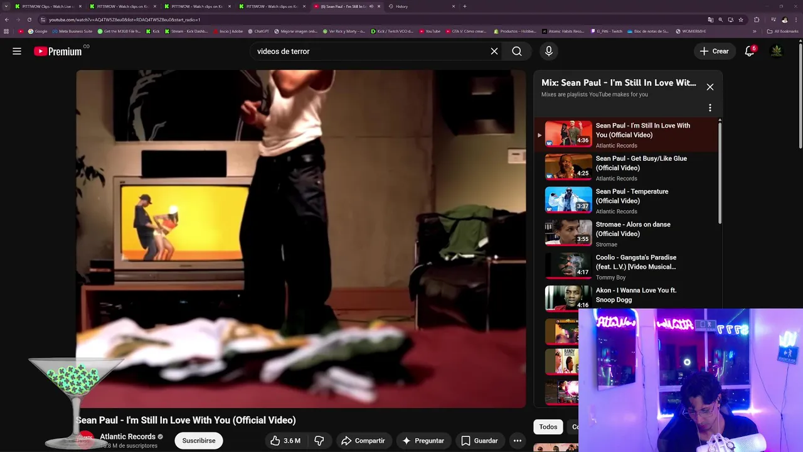
Task: Open the browser extensions puzzle icon
Action: click(757, 19)
